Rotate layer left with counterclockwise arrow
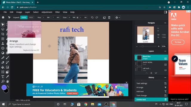This screenshot has height=107, width=191. pos(92,18)
